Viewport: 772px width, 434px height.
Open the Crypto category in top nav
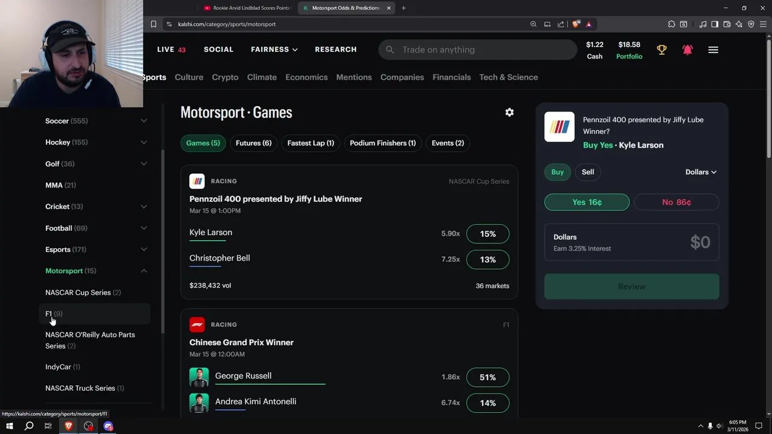point(225,77)
